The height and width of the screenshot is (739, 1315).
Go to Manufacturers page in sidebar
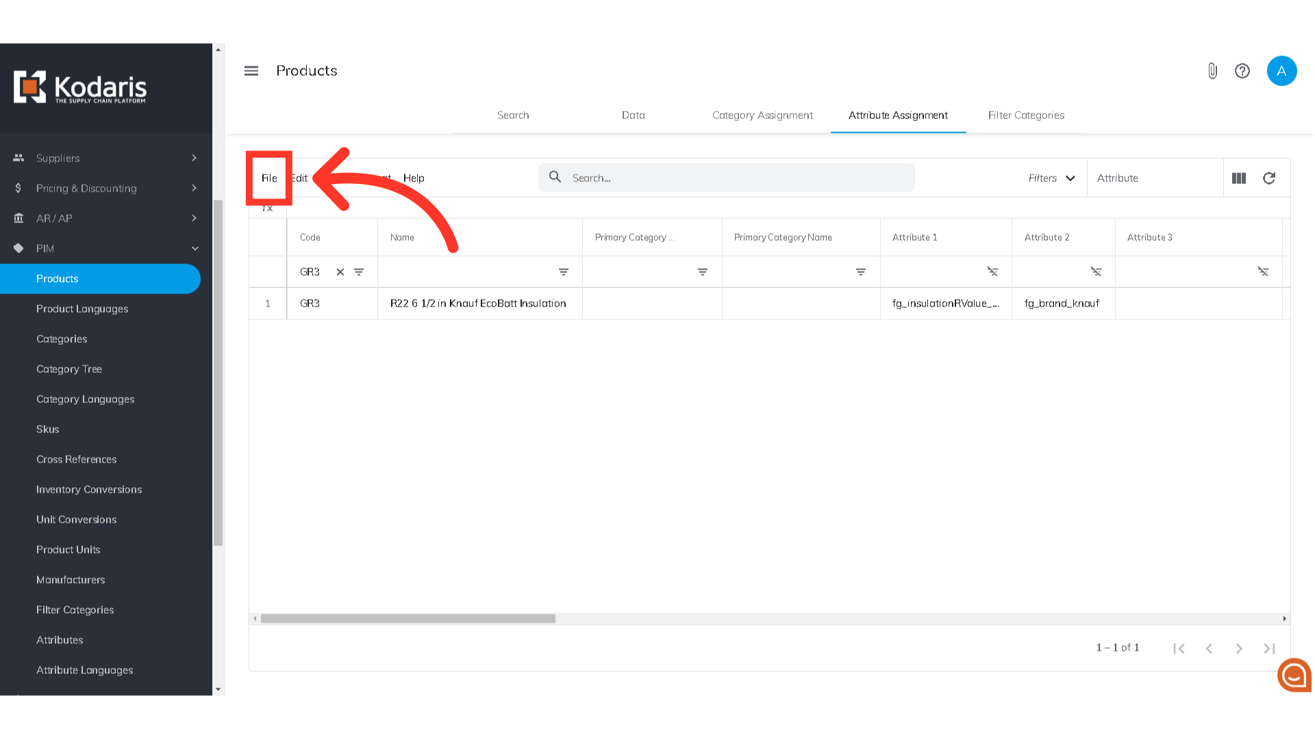coord(71,580)
